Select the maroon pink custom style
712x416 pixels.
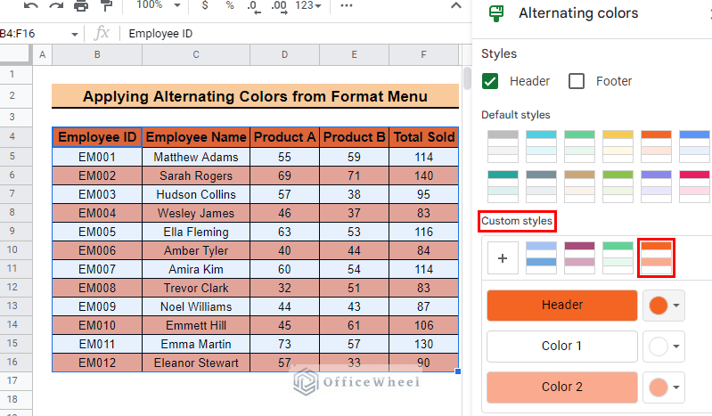[579, 258]
